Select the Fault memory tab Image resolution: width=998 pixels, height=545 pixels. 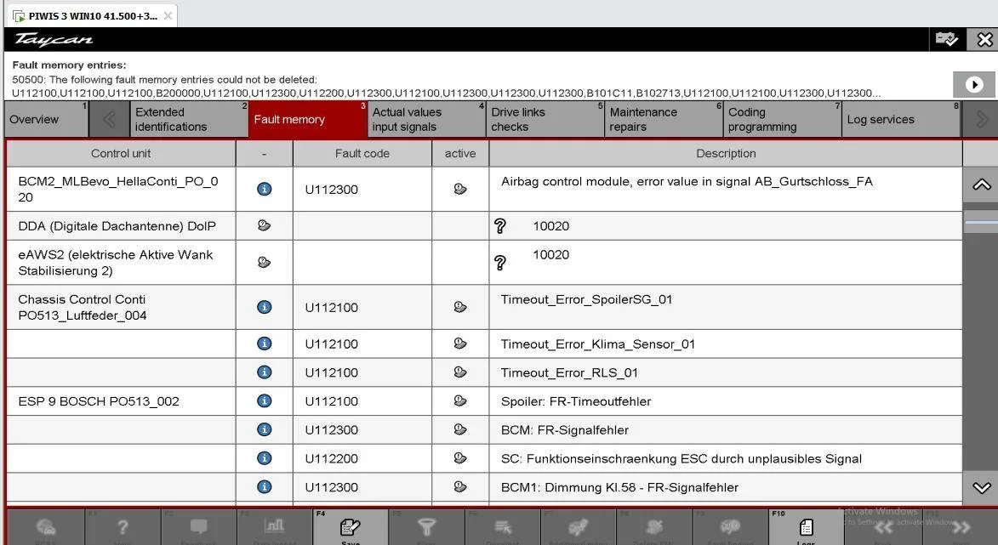[308, 119]
